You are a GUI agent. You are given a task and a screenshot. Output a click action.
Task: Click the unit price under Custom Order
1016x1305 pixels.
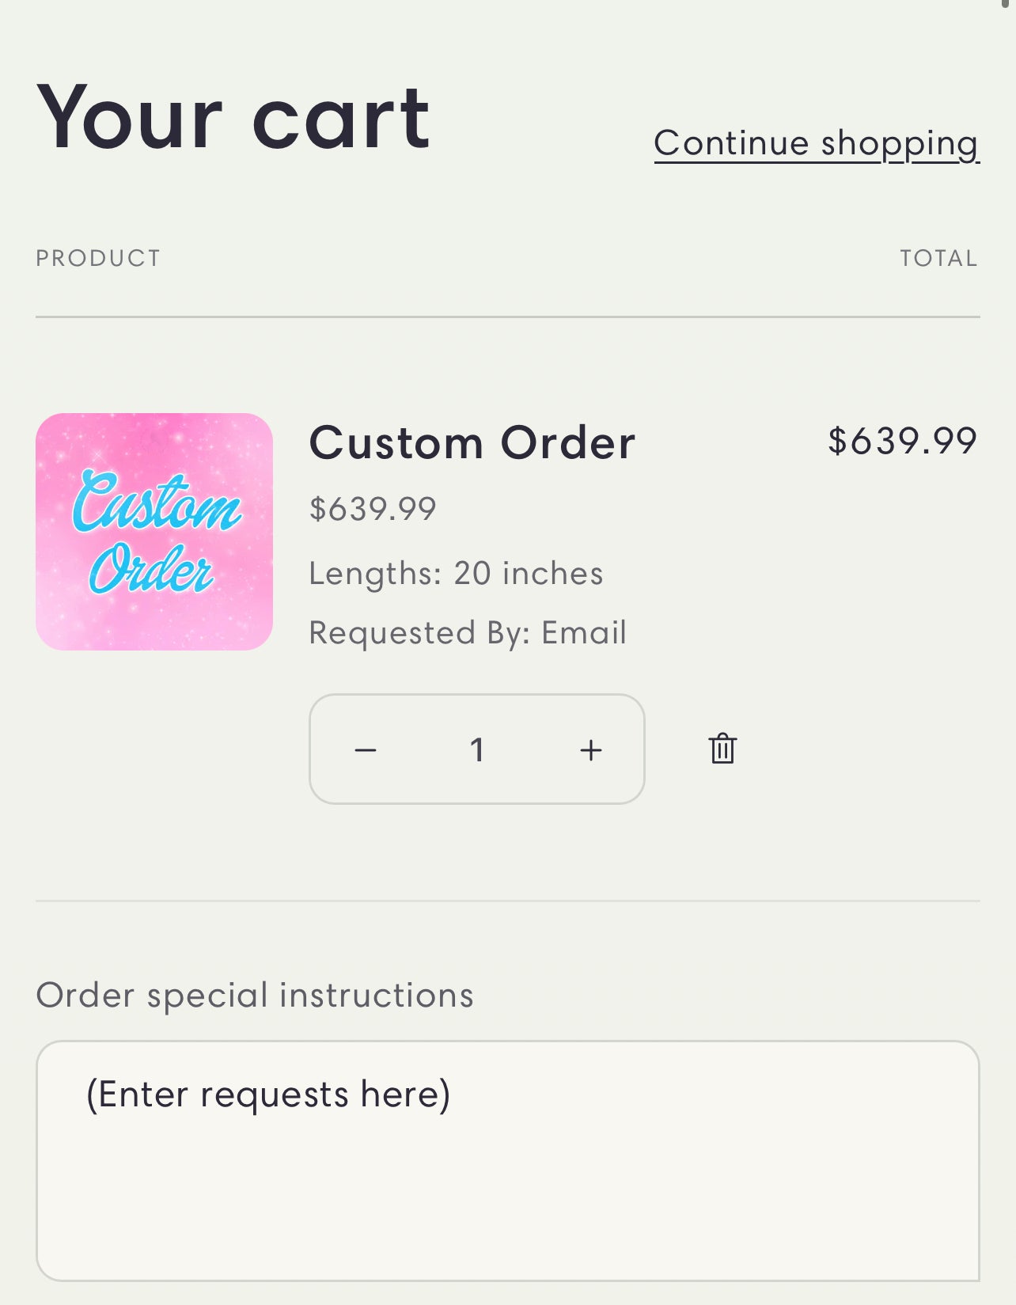point(373,509)
